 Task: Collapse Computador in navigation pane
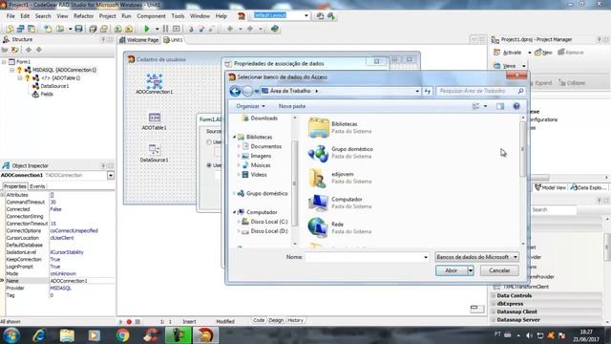point(235,212)
